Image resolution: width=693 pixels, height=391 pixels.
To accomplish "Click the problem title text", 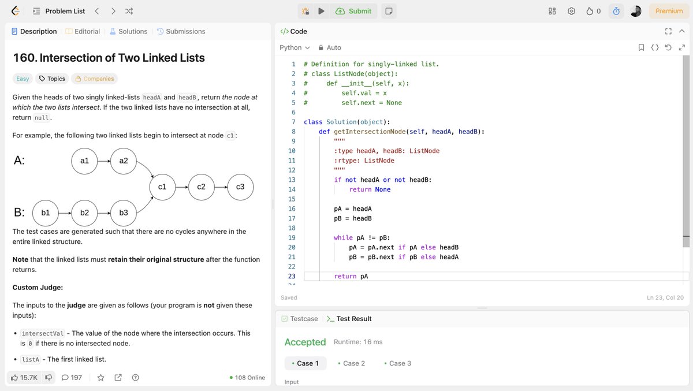I will [x=109, y=58].
